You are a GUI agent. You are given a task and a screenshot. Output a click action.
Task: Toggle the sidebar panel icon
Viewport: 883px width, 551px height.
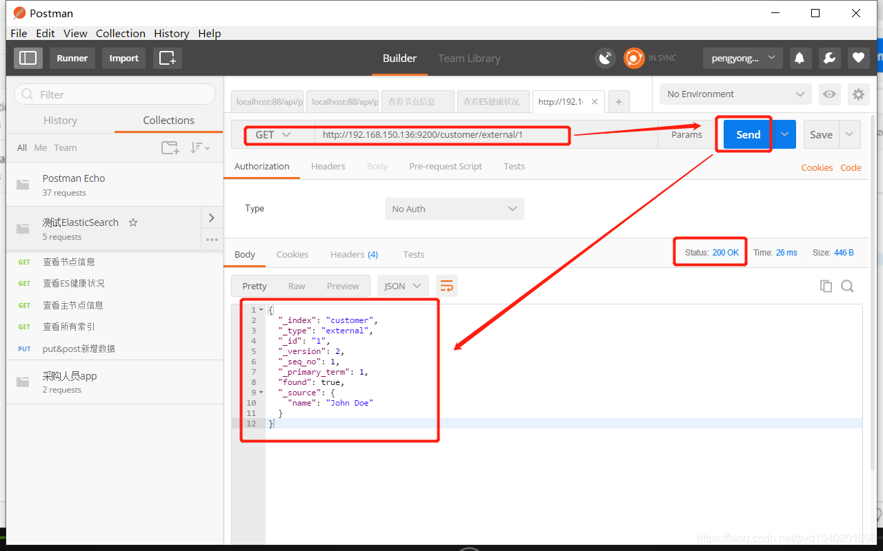click(x=28, y=58)
